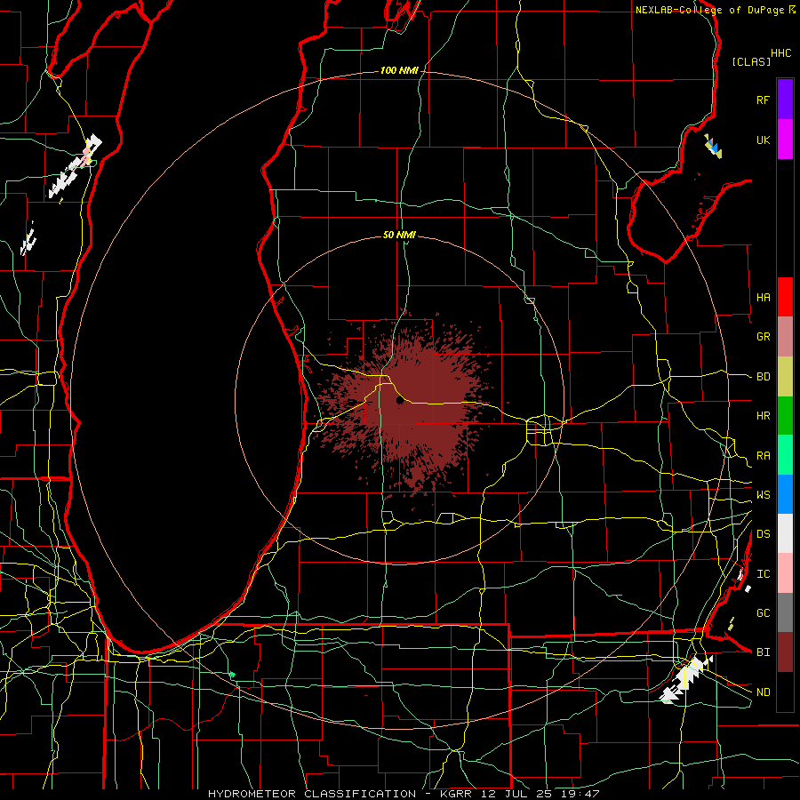Click the white diagonal echo streak in the upper-left
Image resolution: width=800 pixels, height=800 pixels.
tap(75, 166)
